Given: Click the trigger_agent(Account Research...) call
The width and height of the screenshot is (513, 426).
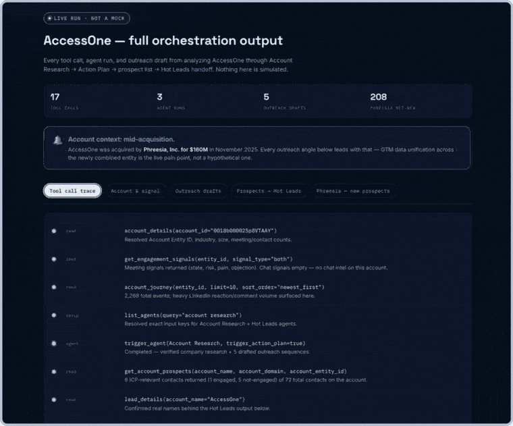Looking at the screenshot, I should point(215,343).
